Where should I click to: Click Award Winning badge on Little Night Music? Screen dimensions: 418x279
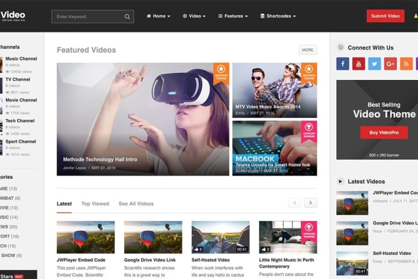[x=309, y=231]
